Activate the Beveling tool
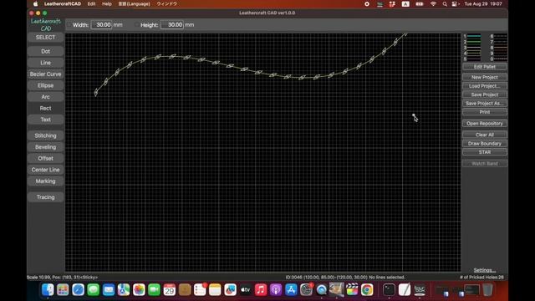Screen dimensions: 535x301 point(45,147)
